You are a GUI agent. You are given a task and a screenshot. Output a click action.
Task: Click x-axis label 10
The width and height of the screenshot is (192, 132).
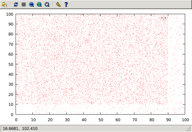click(x=33, y=120)
